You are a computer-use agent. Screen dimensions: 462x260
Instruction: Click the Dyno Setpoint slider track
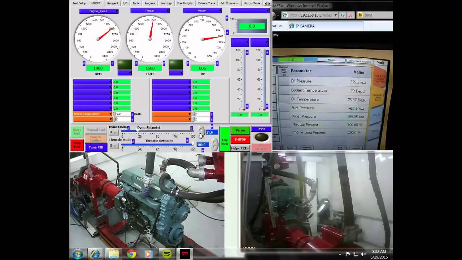click(x=157, y=131)
